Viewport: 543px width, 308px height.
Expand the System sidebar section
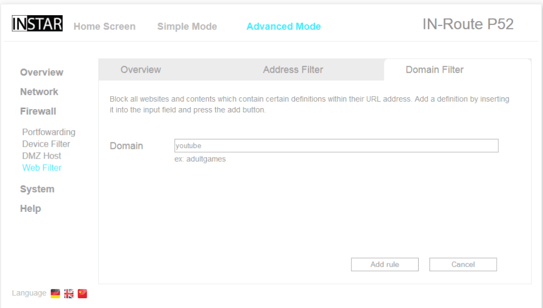pos(37,189)
